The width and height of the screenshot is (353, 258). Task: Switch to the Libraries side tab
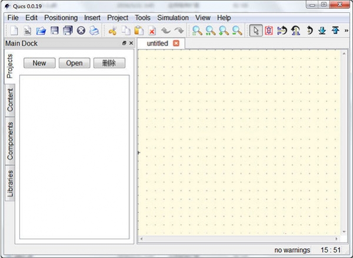(x=10, y=183)
